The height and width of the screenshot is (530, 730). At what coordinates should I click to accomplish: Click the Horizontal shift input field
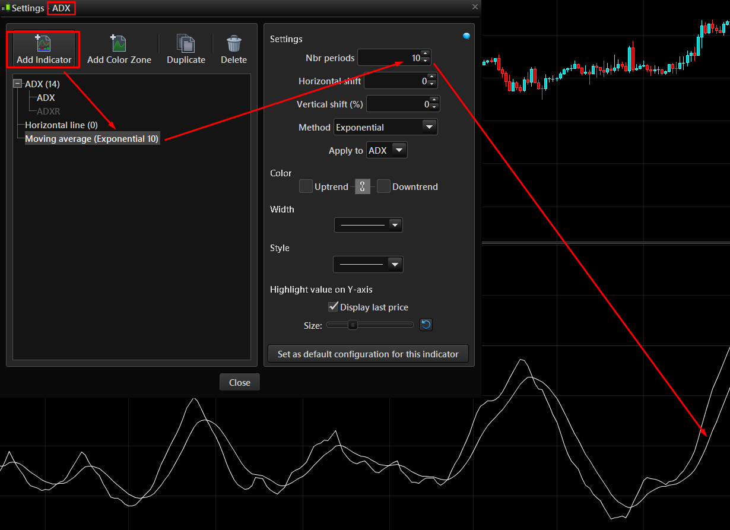pos(396,81)
